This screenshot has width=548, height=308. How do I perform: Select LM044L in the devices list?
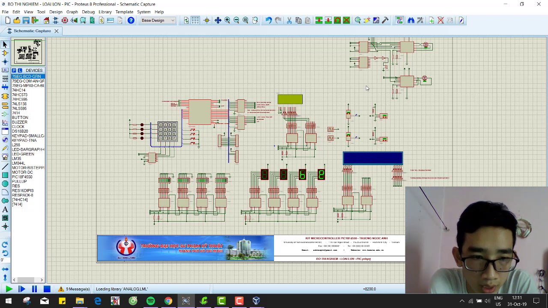pyautogui.click(x=18, y=163)
